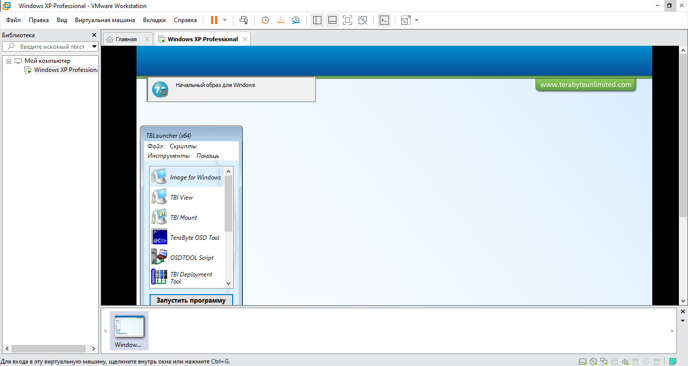Pause the virtual machine with the orange button
The image size is (688, 366).
click(x=214, y=20)
